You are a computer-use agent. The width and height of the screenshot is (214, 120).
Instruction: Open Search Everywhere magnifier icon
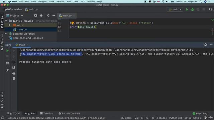211,9
